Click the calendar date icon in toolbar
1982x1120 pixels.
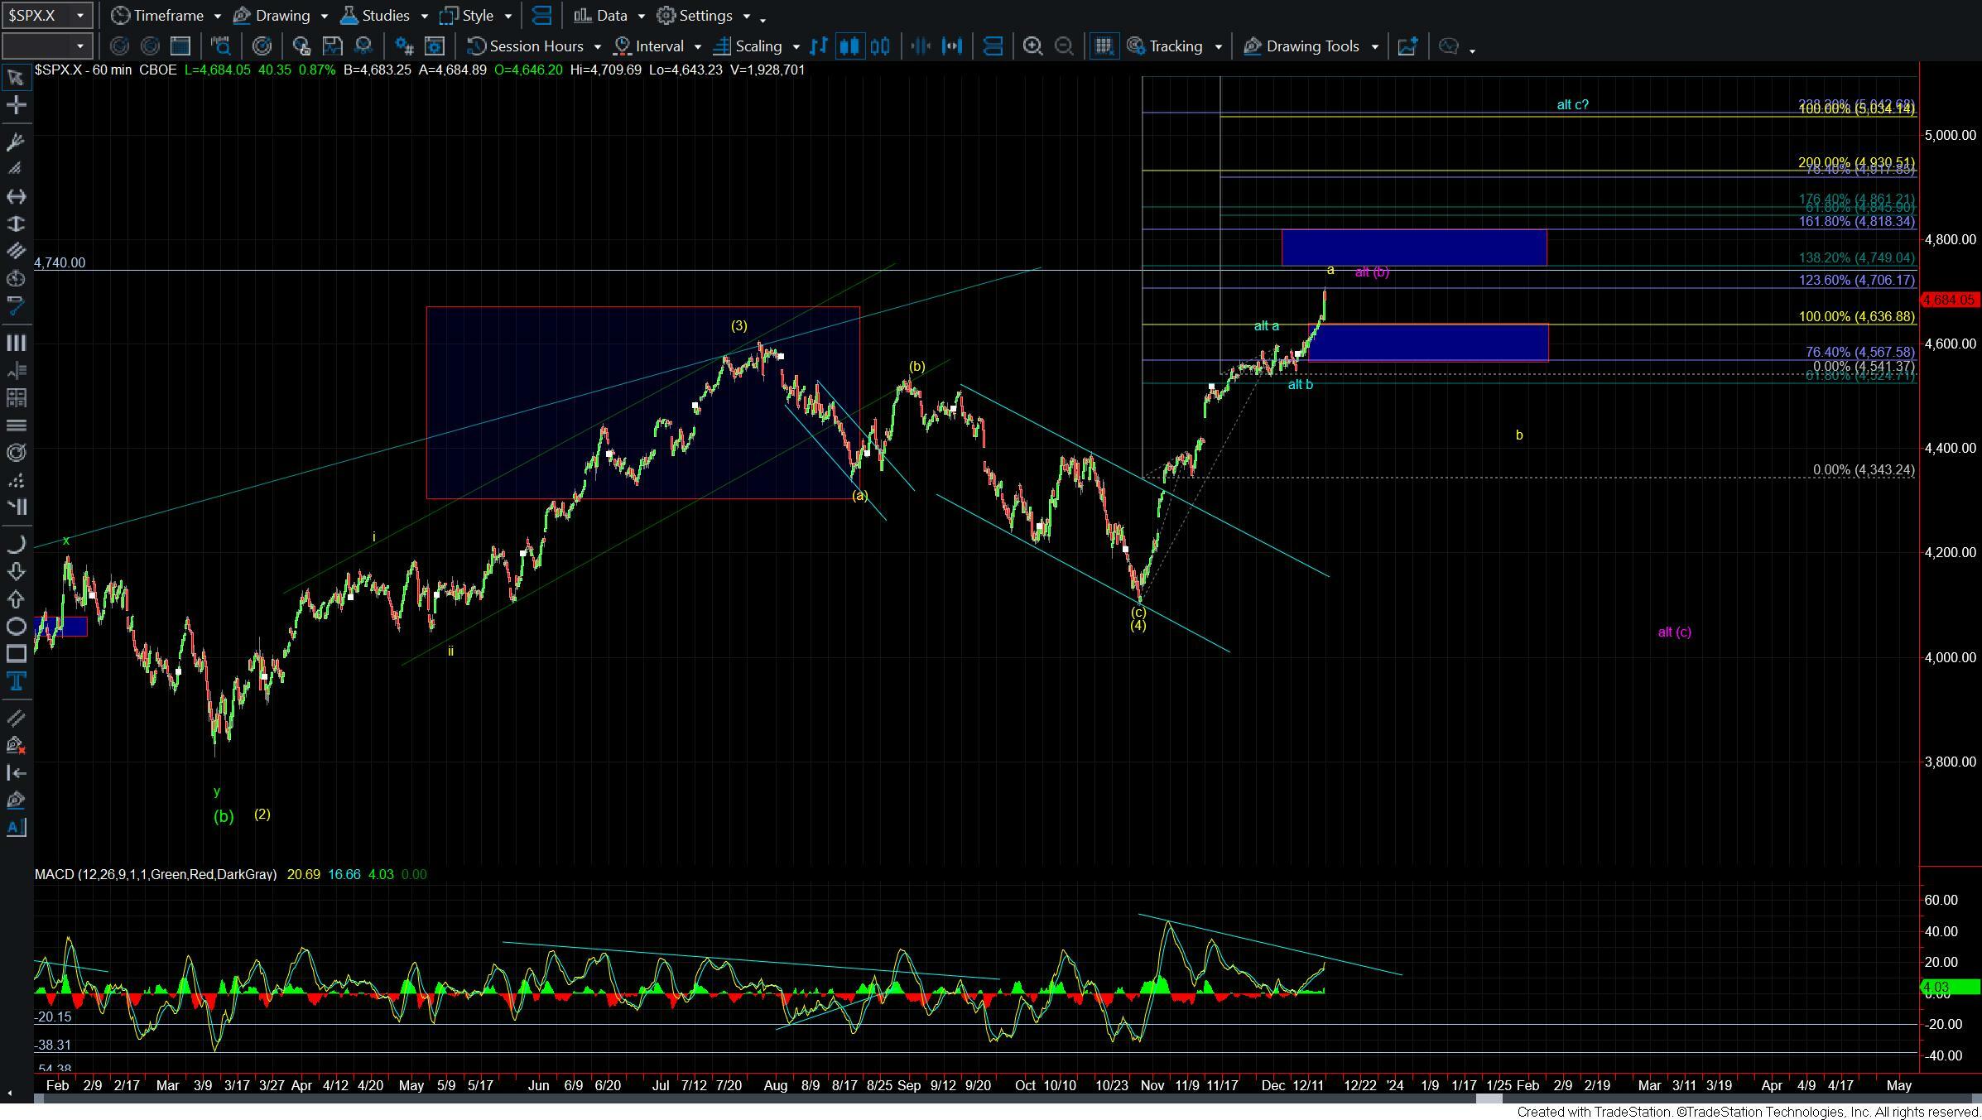[x=180, y=46]
